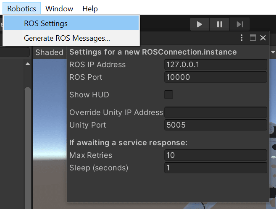
Task: Open the Shaded draw mode dropdown
Action: click(49, 52)
